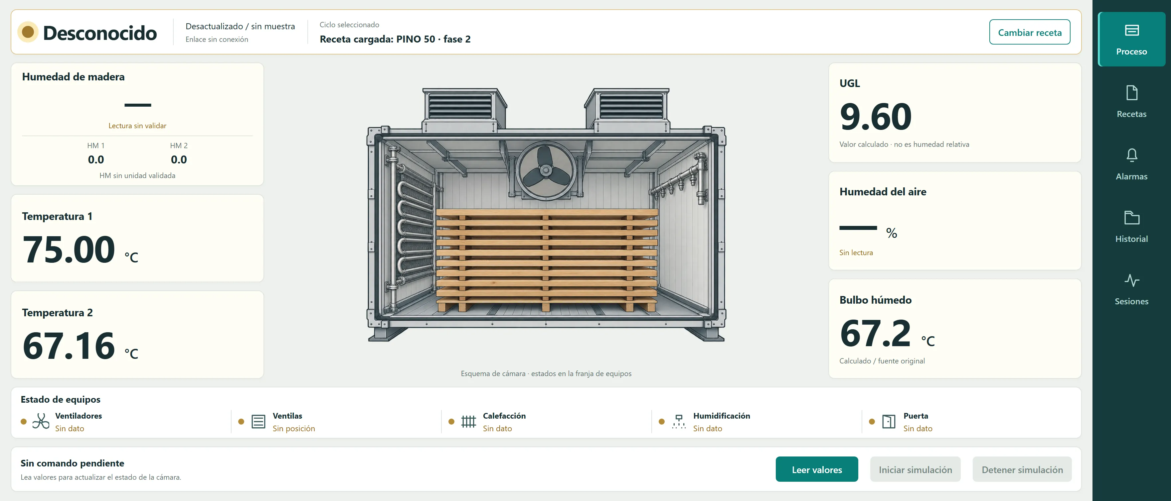
Task: Click Detener simulación button
Action: (1022, 469)
